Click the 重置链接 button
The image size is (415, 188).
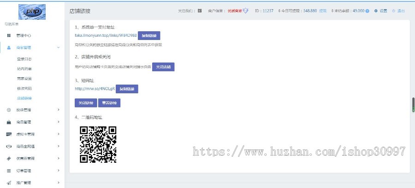(109, 103)
